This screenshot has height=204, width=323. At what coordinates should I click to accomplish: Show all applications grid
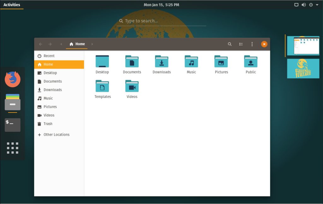[x=13, y=148]
